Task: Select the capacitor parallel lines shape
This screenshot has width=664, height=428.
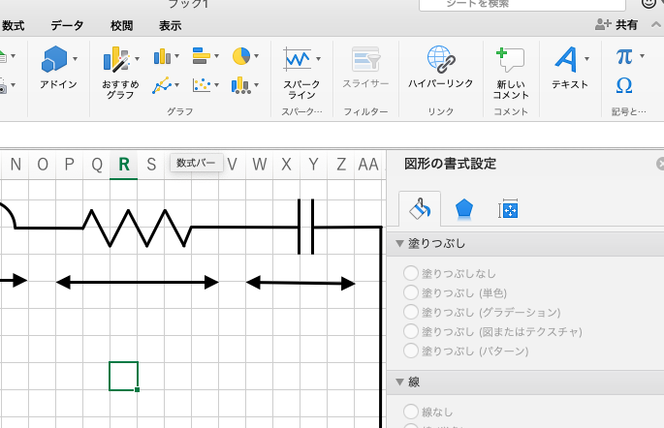Action: pyautogui.click(x=305, y=228)
